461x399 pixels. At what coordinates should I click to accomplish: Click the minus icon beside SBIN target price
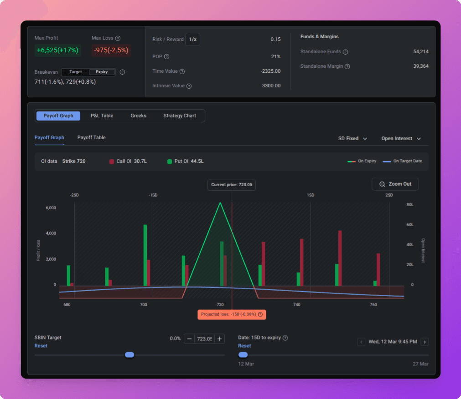[x=189, y=339]
